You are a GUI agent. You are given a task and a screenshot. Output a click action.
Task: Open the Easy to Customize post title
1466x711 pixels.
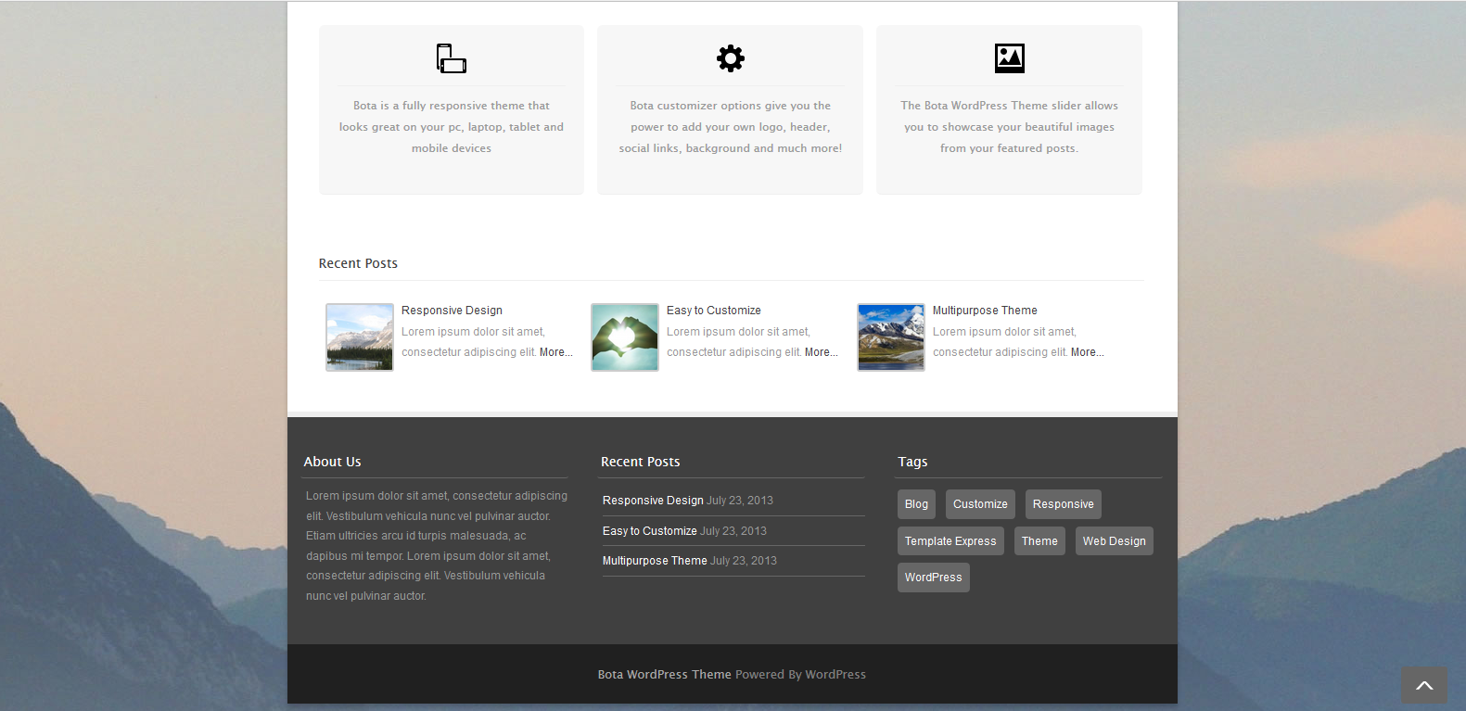pos(713,311)
